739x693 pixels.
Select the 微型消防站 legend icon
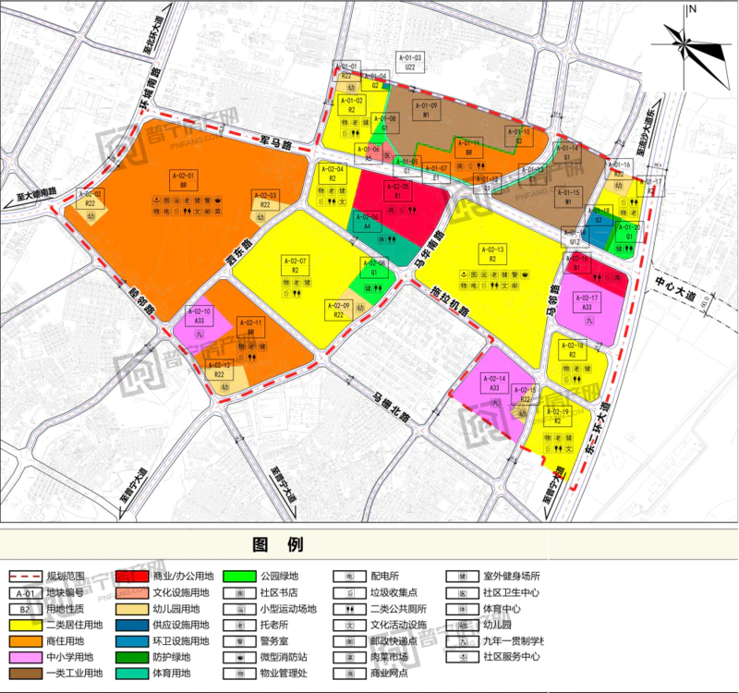point(240,657)
